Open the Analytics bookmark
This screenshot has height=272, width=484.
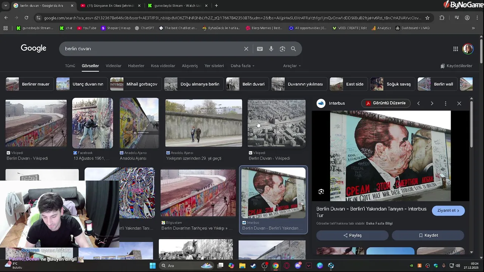pyautogui.click(x=381, y=28)
